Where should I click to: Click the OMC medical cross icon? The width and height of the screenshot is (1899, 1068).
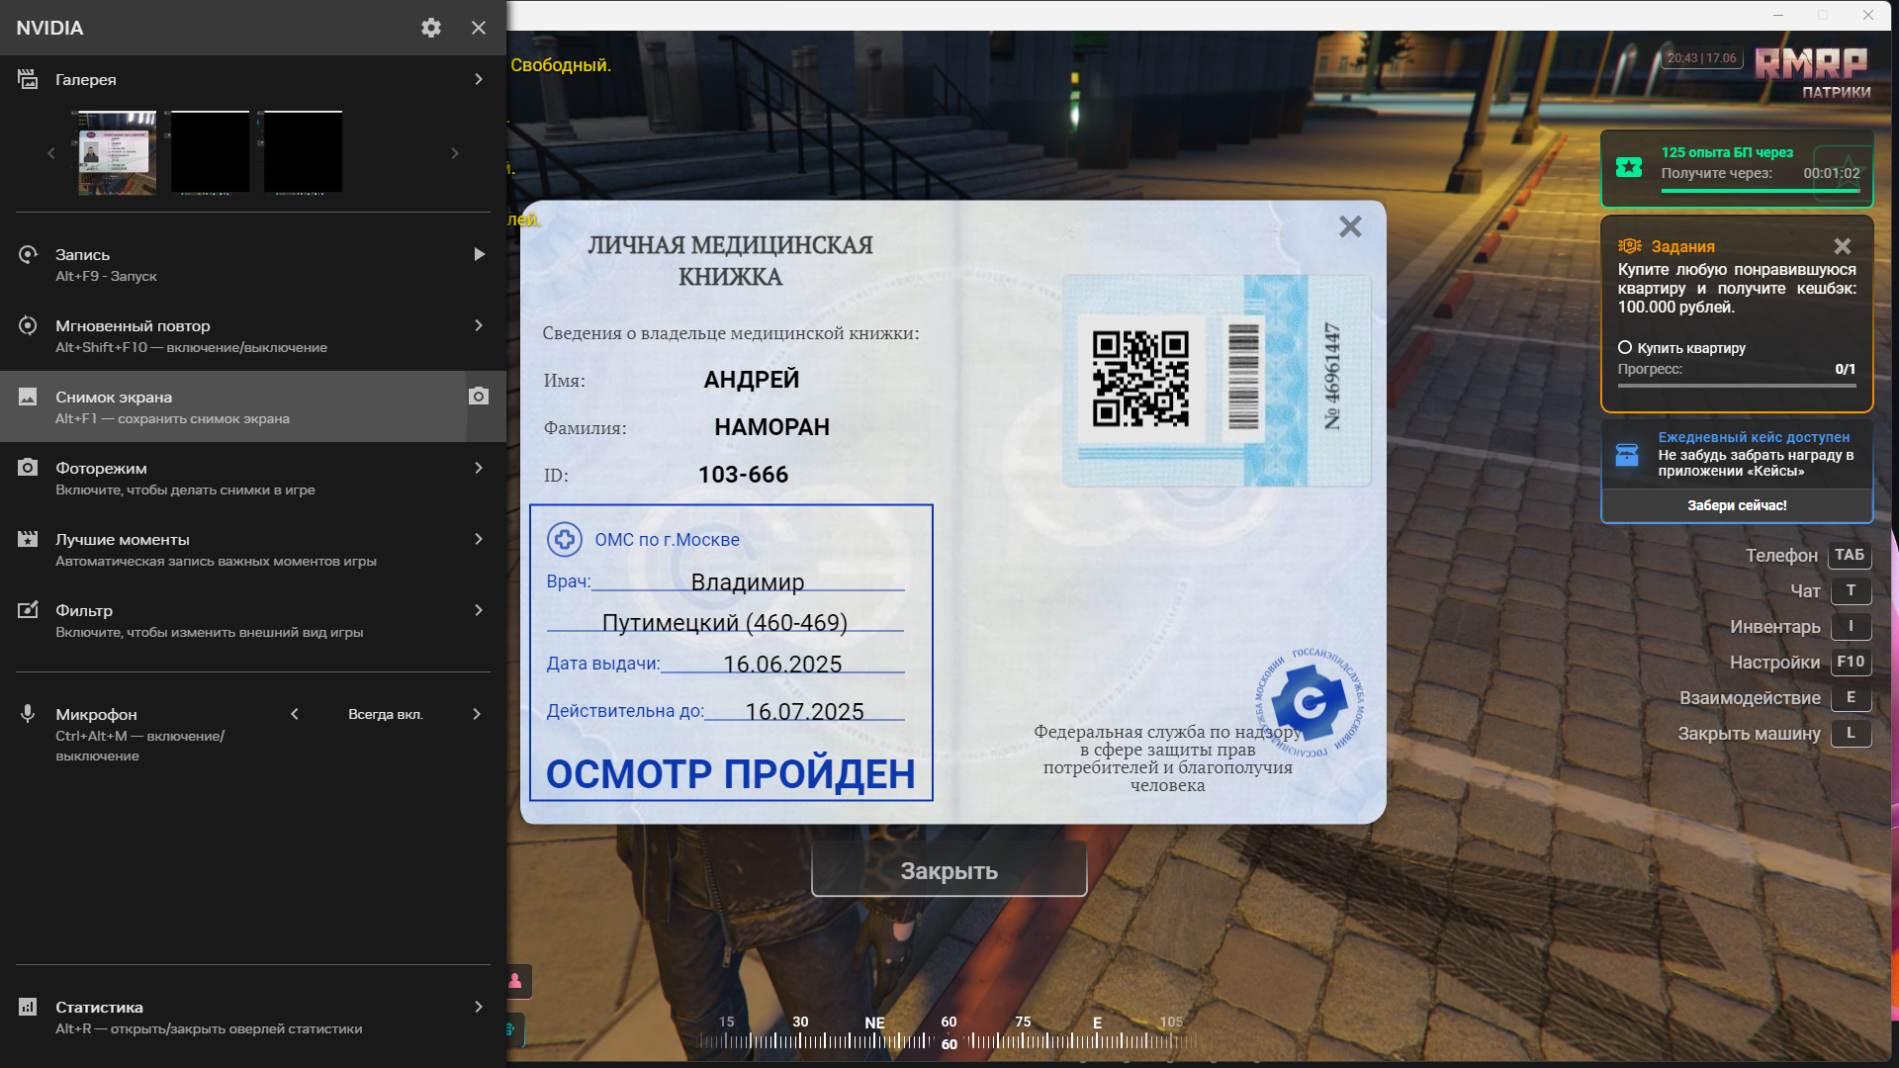[565, 539]
